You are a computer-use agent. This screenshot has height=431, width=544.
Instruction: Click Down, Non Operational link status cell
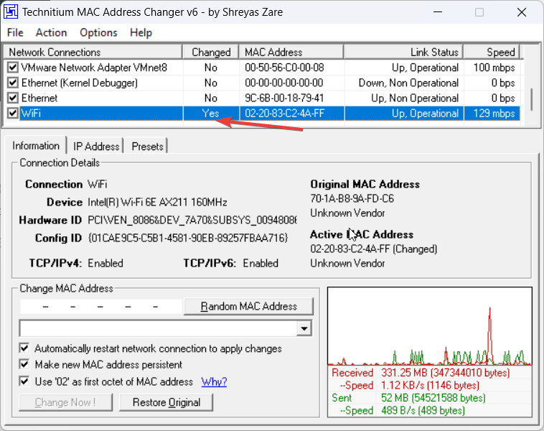coord(408,83)
